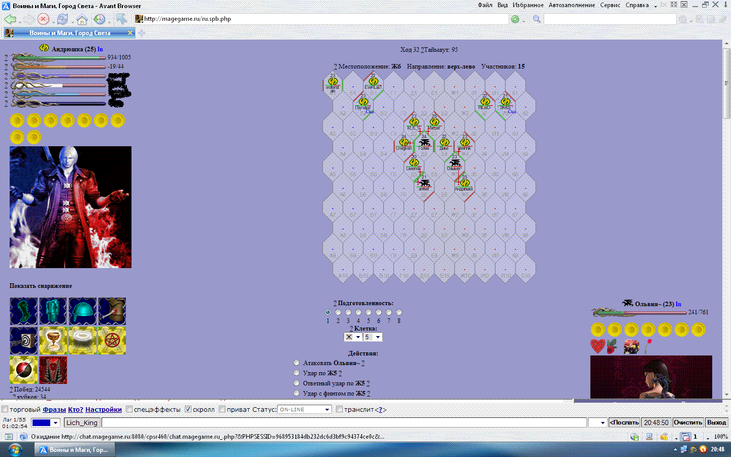Click the blue cursor arrow toolbar icon
Screen dimensions: 731x457
coord(121,19)
